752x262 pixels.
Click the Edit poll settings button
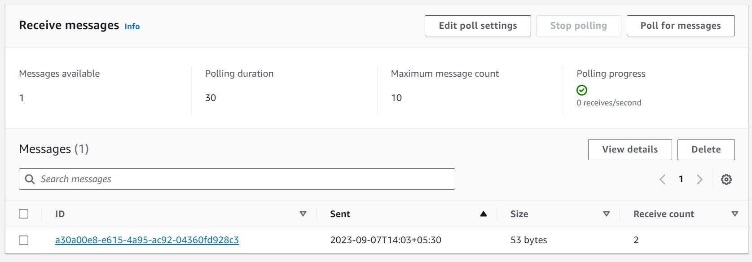477,26
